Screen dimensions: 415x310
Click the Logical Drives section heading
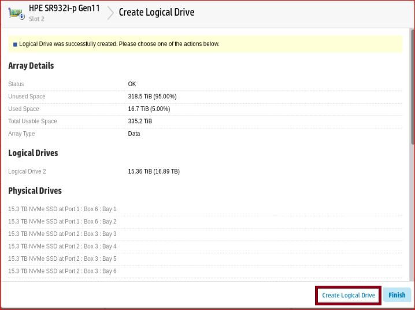[x=33, y=153]
